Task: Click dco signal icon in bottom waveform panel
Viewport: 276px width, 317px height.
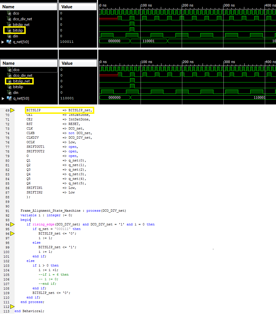Action: point(9,70)
